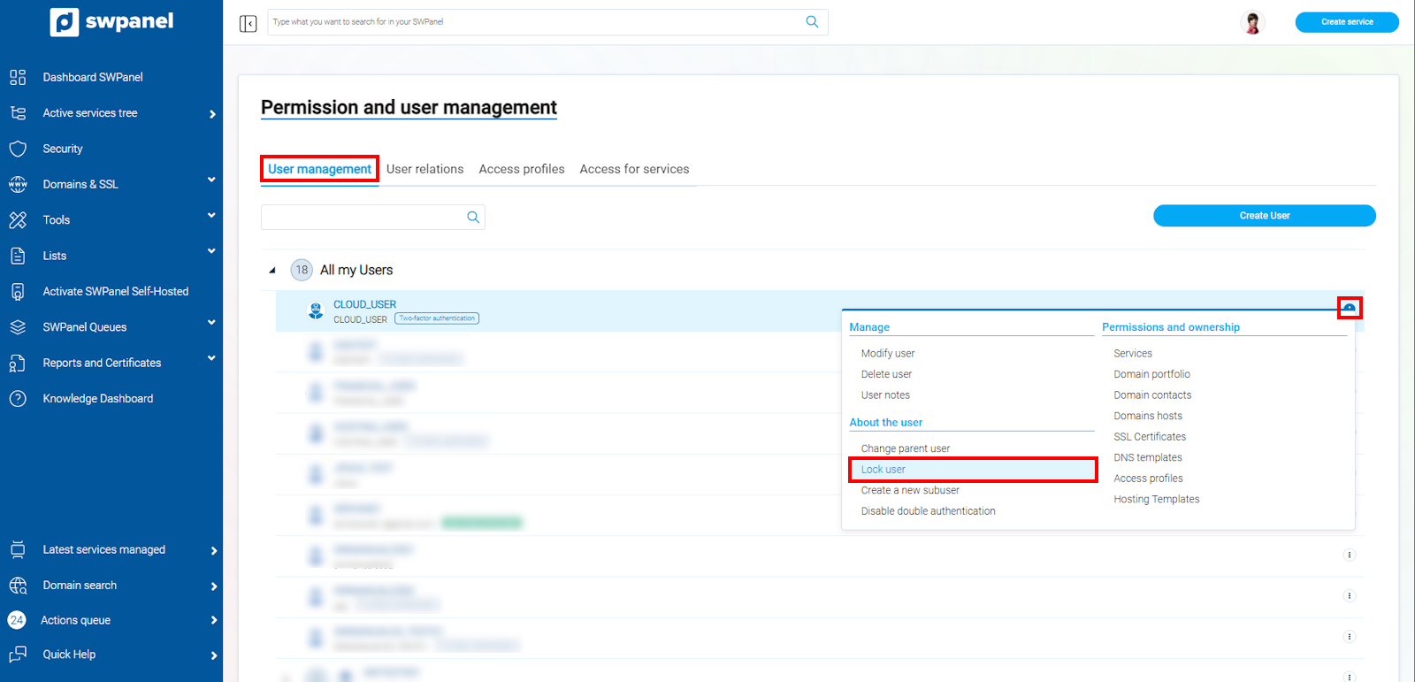Expand the Reports and Certificates menu
This screenshot has height=682, width=1415.
[211, 359]
